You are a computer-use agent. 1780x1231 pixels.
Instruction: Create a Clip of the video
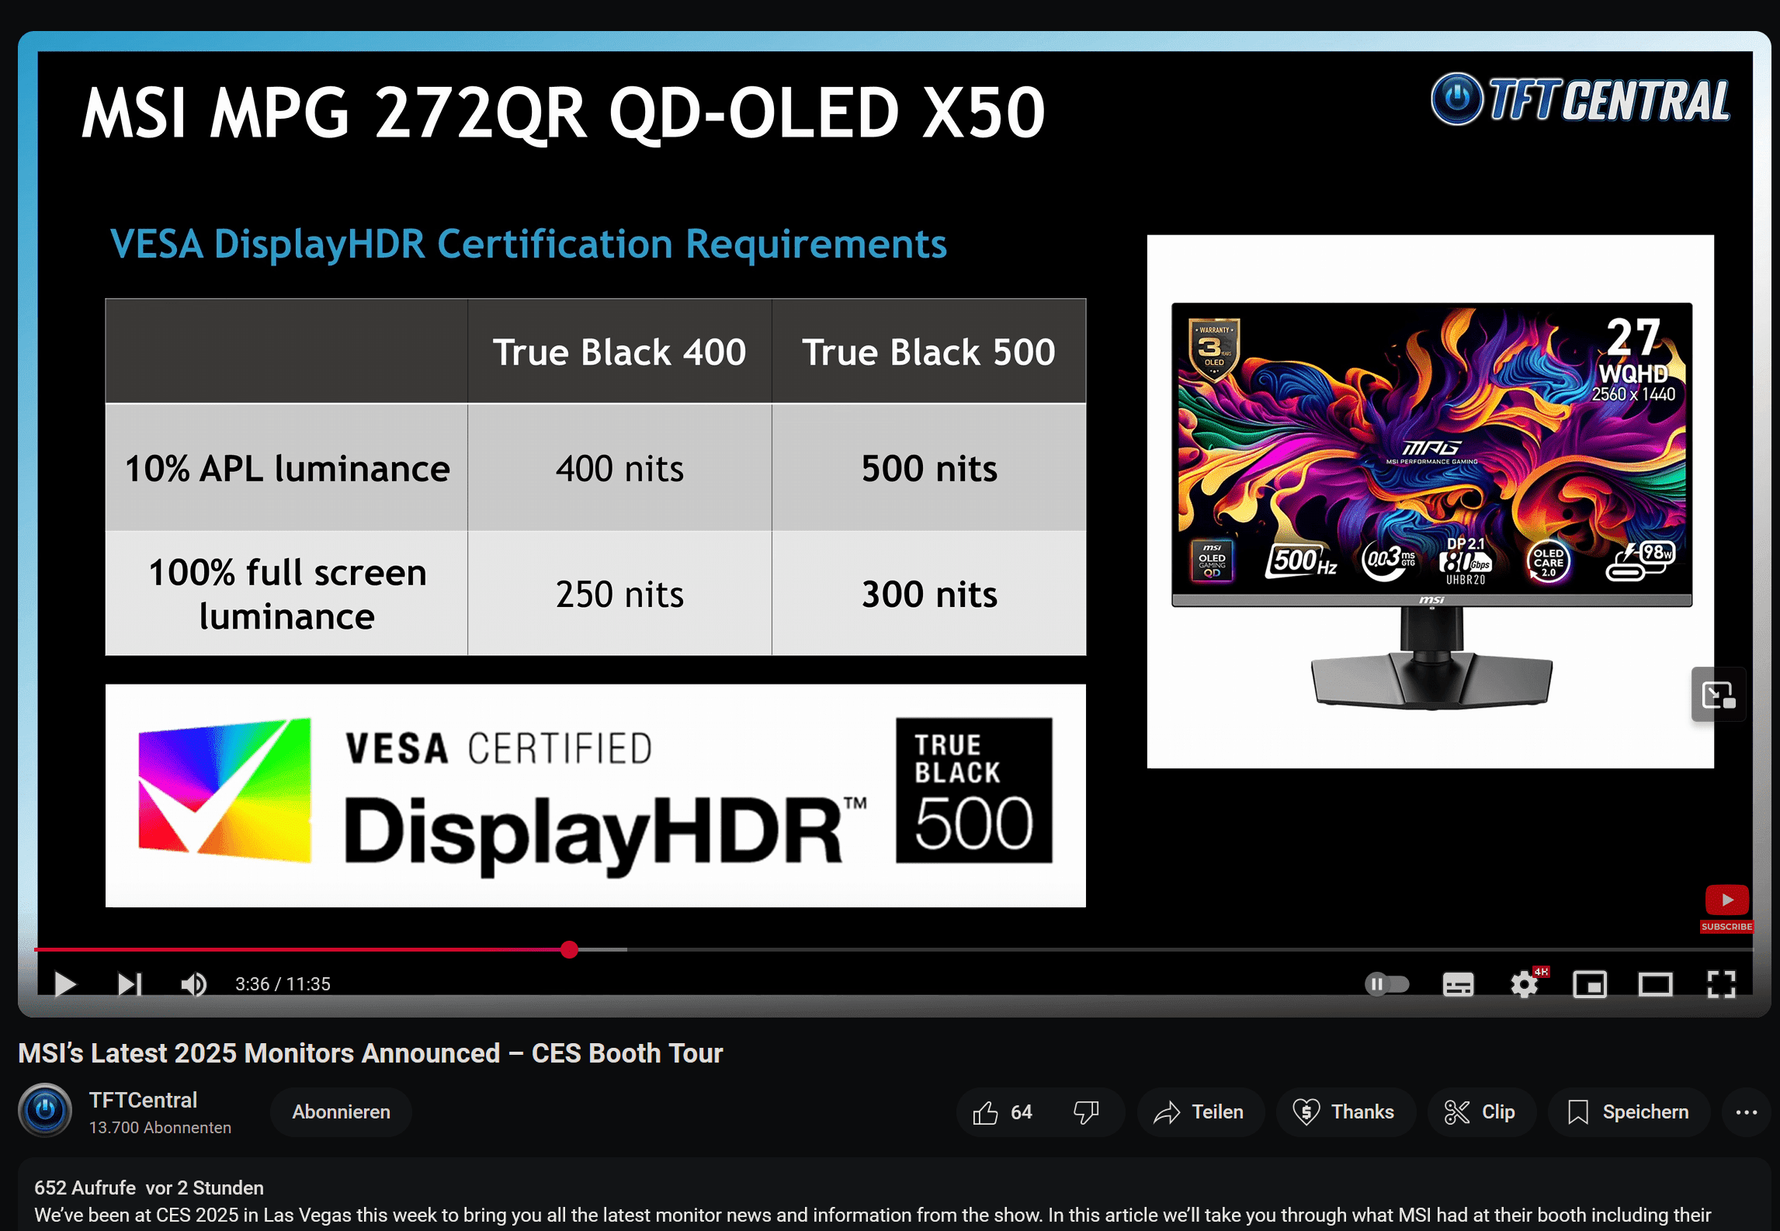coord(1480,1112)
